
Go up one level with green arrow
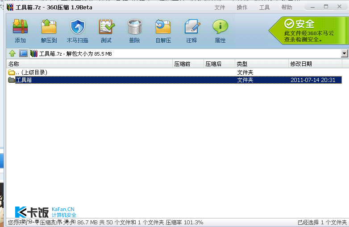coord(12,53)
